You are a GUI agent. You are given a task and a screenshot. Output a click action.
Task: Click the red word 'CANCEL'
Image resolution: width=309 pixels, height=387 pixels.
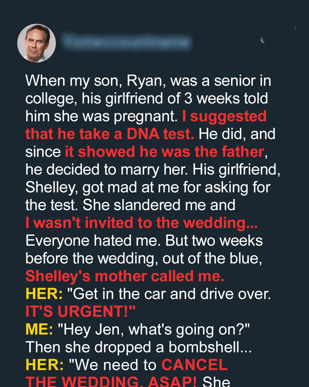[195, 365]
